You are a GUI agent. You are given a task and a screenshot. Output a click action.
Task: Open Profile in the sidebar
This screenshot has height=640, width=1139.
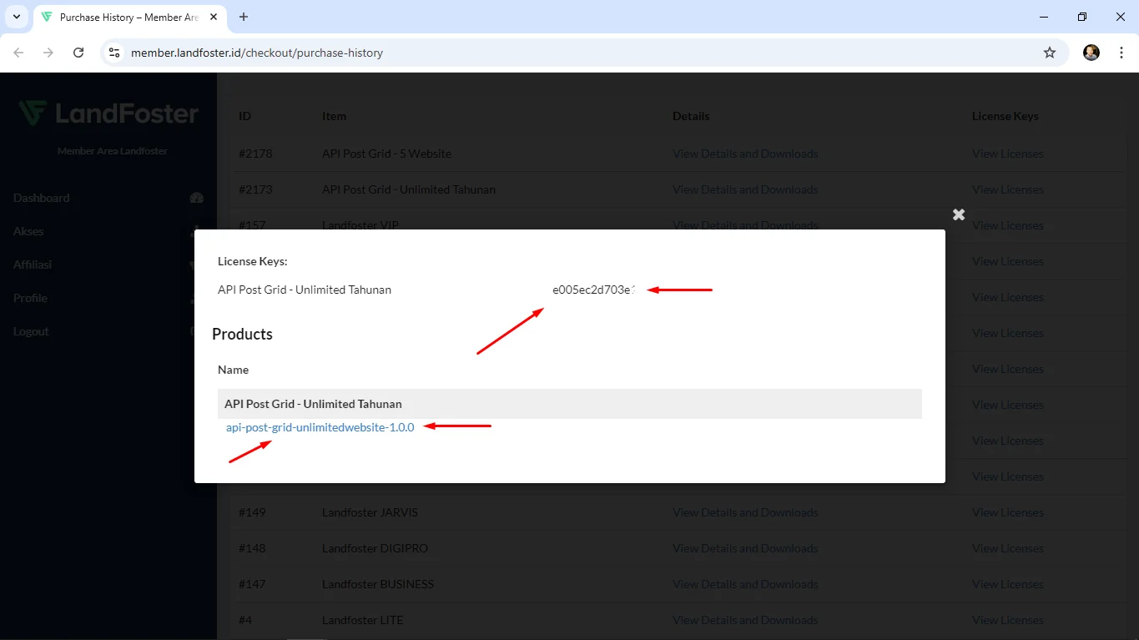click(30, 298)
